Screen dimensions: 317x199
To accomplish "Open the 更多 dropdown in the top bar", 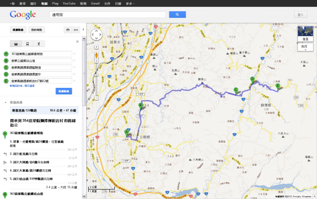I will click(130, 3).
